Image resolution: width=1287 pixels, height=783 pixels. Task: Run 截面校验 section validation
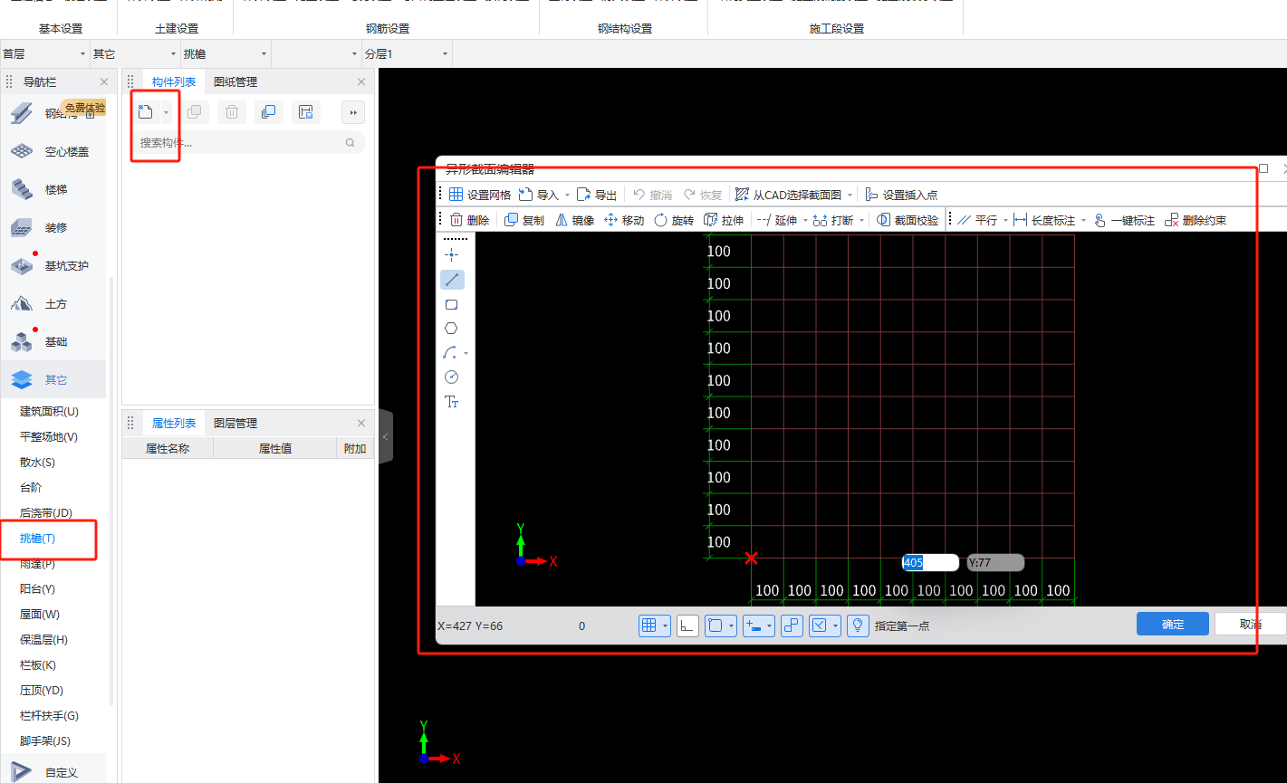pos(908,220)
